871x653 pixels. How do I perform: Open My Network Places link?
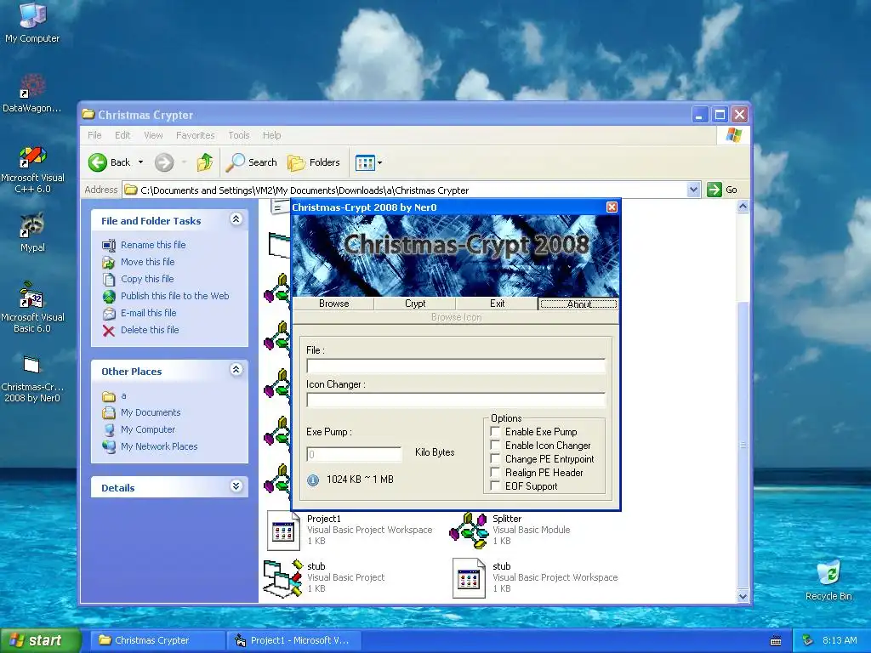159,446
